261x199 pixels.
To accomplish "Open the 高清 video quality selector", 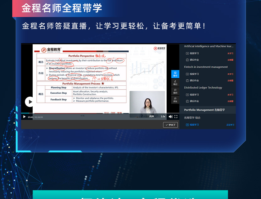I will click(x=152, y=117).
